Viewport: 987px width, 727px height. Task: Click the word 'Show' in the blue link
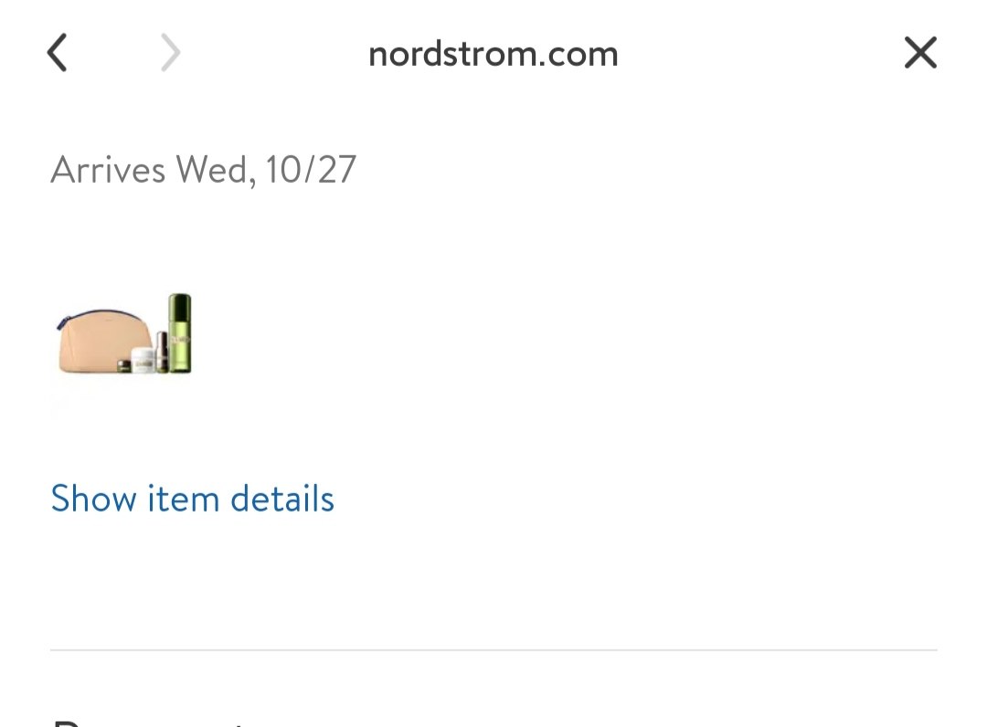pos(94,500)
